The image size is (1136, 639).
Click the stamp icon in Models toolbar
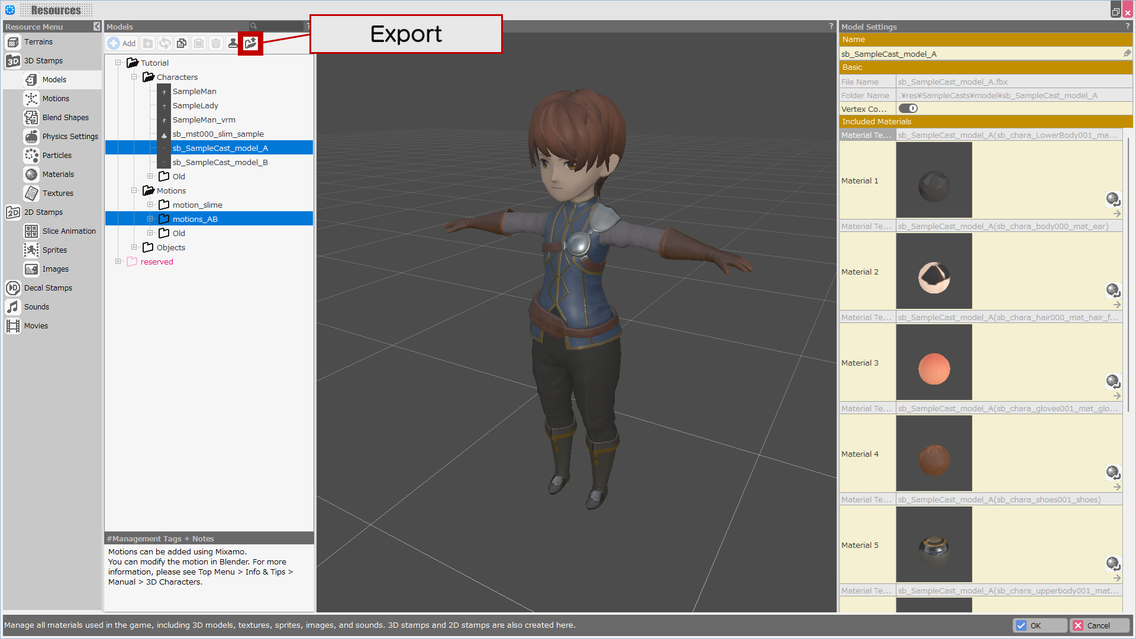click(x=233, y=43)
